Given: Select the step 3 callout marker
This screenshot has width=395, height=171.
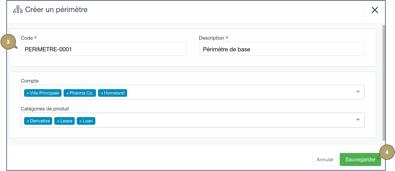Looking at the screenshot, I should tap(8, 42).
